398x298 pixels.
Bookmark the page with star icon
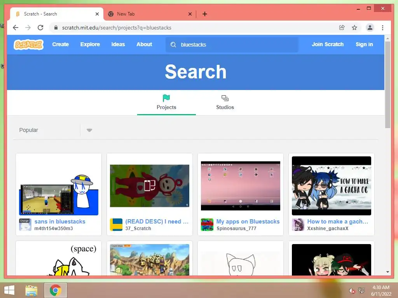[x=354, y=28]
